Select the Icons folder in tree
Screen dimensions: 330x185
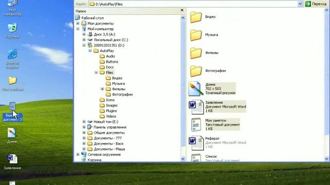[x=110, y=100]
